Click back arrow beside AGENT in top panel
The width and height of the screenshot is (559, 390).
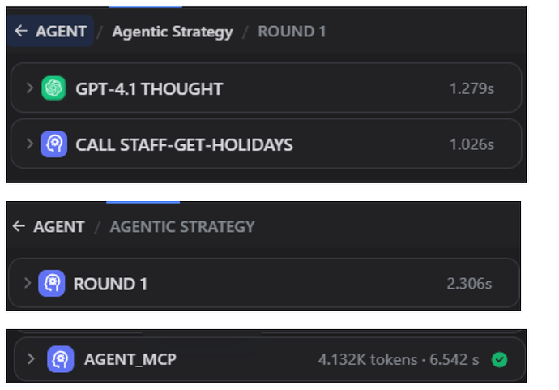click(21, 32)
